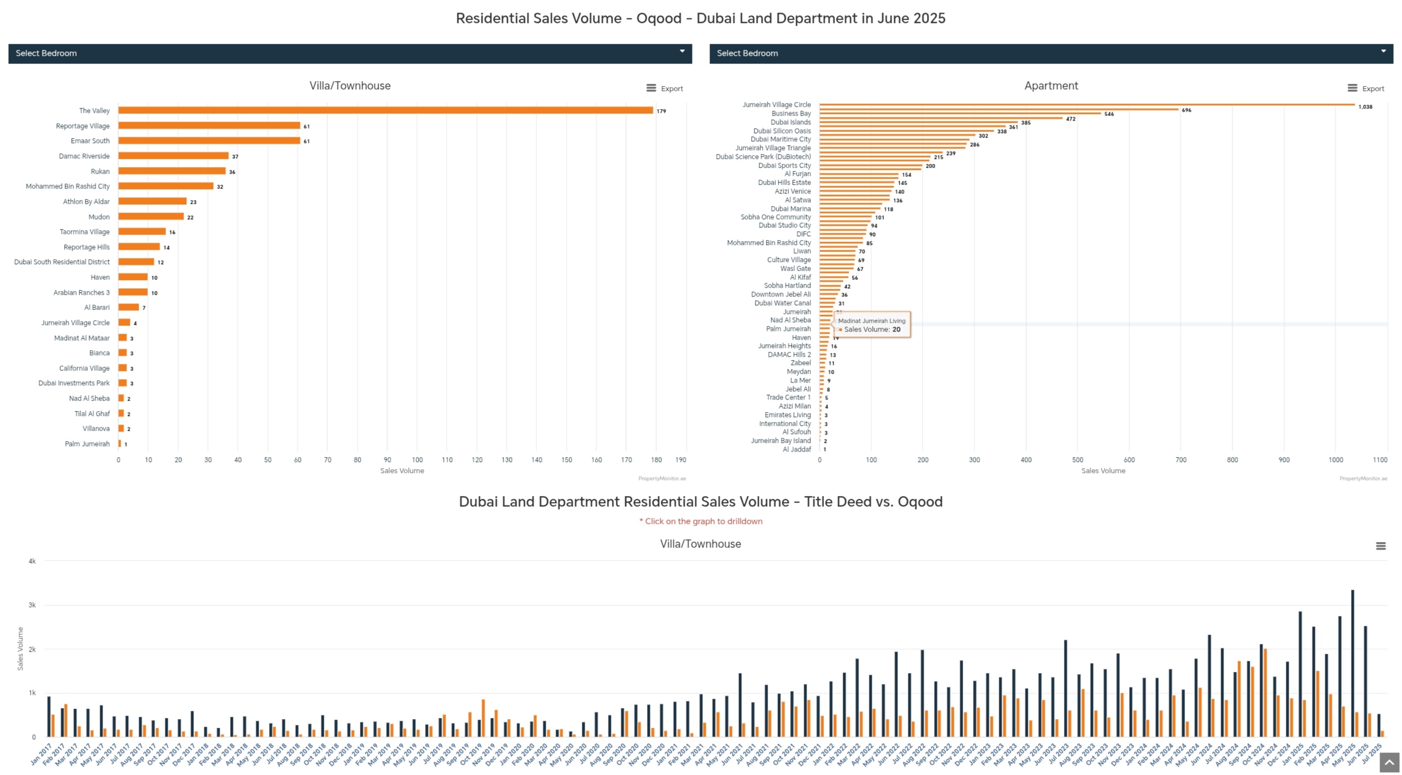The height and width of the screenshot is (775, 1402).
Task: Click 'DAMAC Hills 2' label
Action: [x=789, y=355]
